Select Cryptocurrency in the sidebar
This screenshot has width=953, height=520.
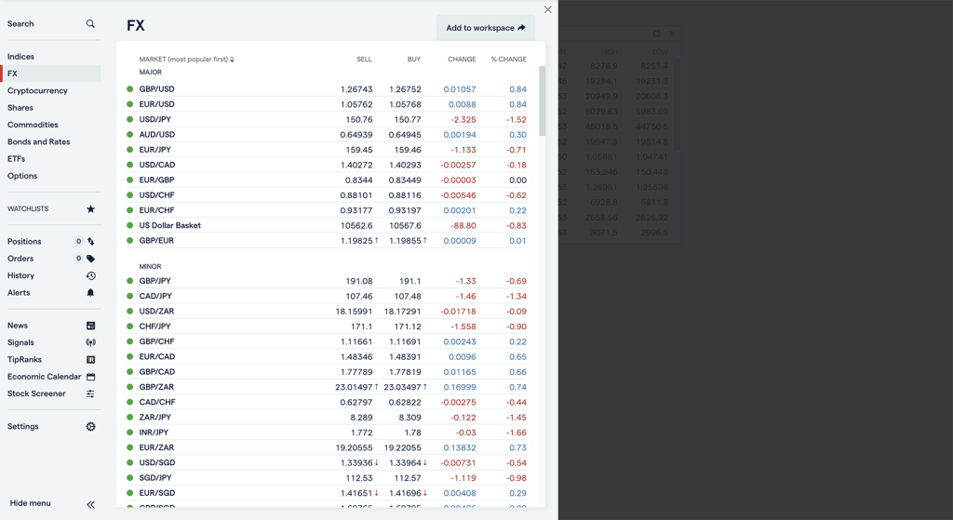[37, 91]
